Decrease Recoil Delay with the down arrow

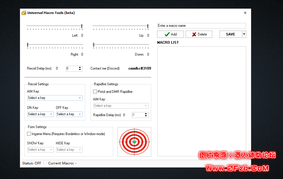pyautogui.click(x=80, y=70)
